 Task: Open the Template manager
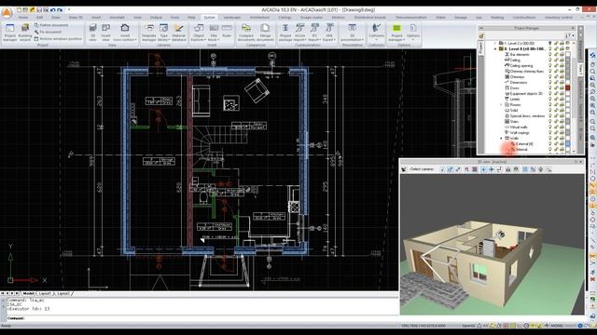[x=149, y=33]
